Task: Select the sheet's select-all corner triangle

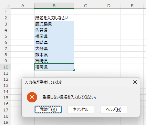Action: pyautogui.click(x=8, y=6)
